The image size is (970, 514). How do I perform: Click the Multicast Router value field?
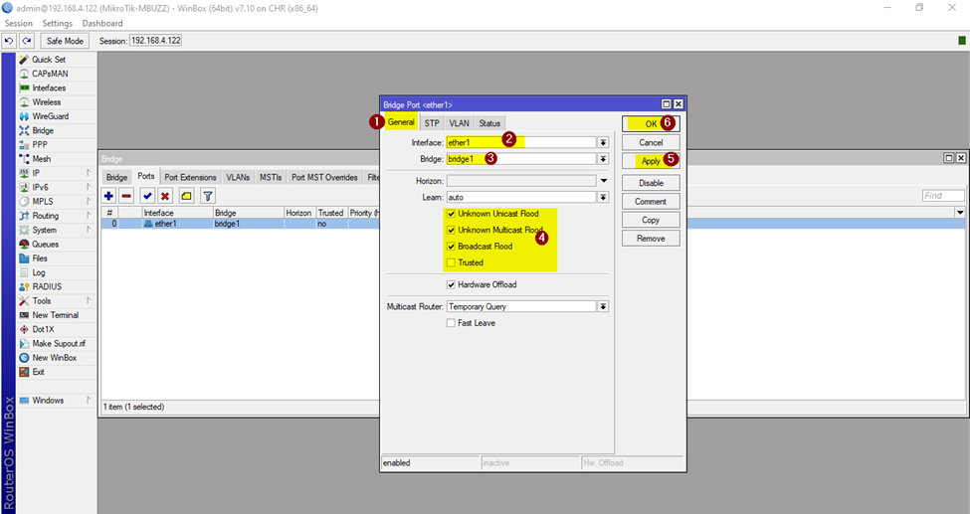(x=521, y=307)
